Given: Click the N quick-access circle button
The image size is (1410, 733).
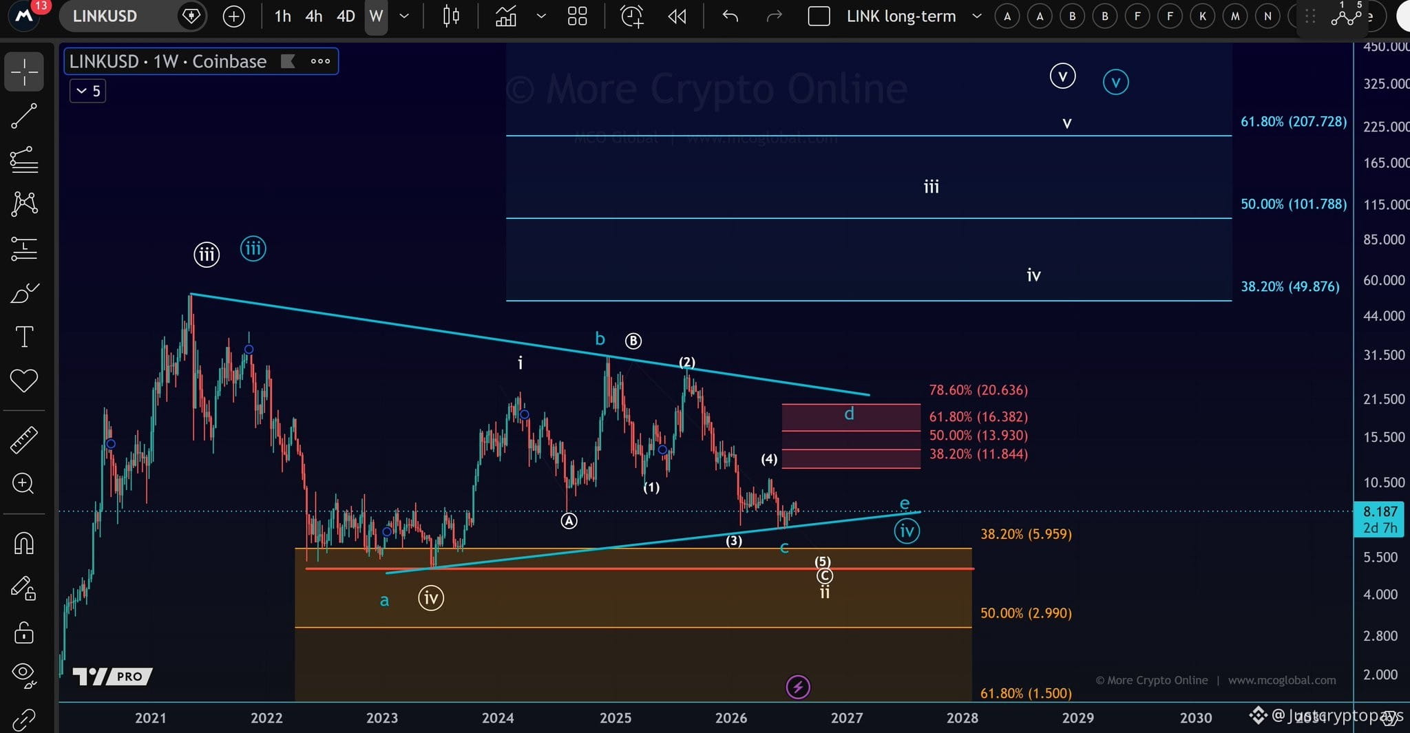Looking at the screenshot, I should coord(1267,17).
